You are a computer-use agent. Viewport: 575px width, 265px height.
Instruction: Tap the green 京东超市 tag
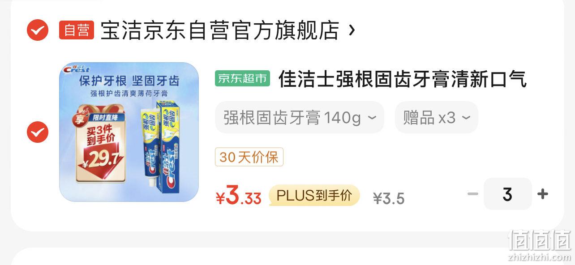(242, 79)
